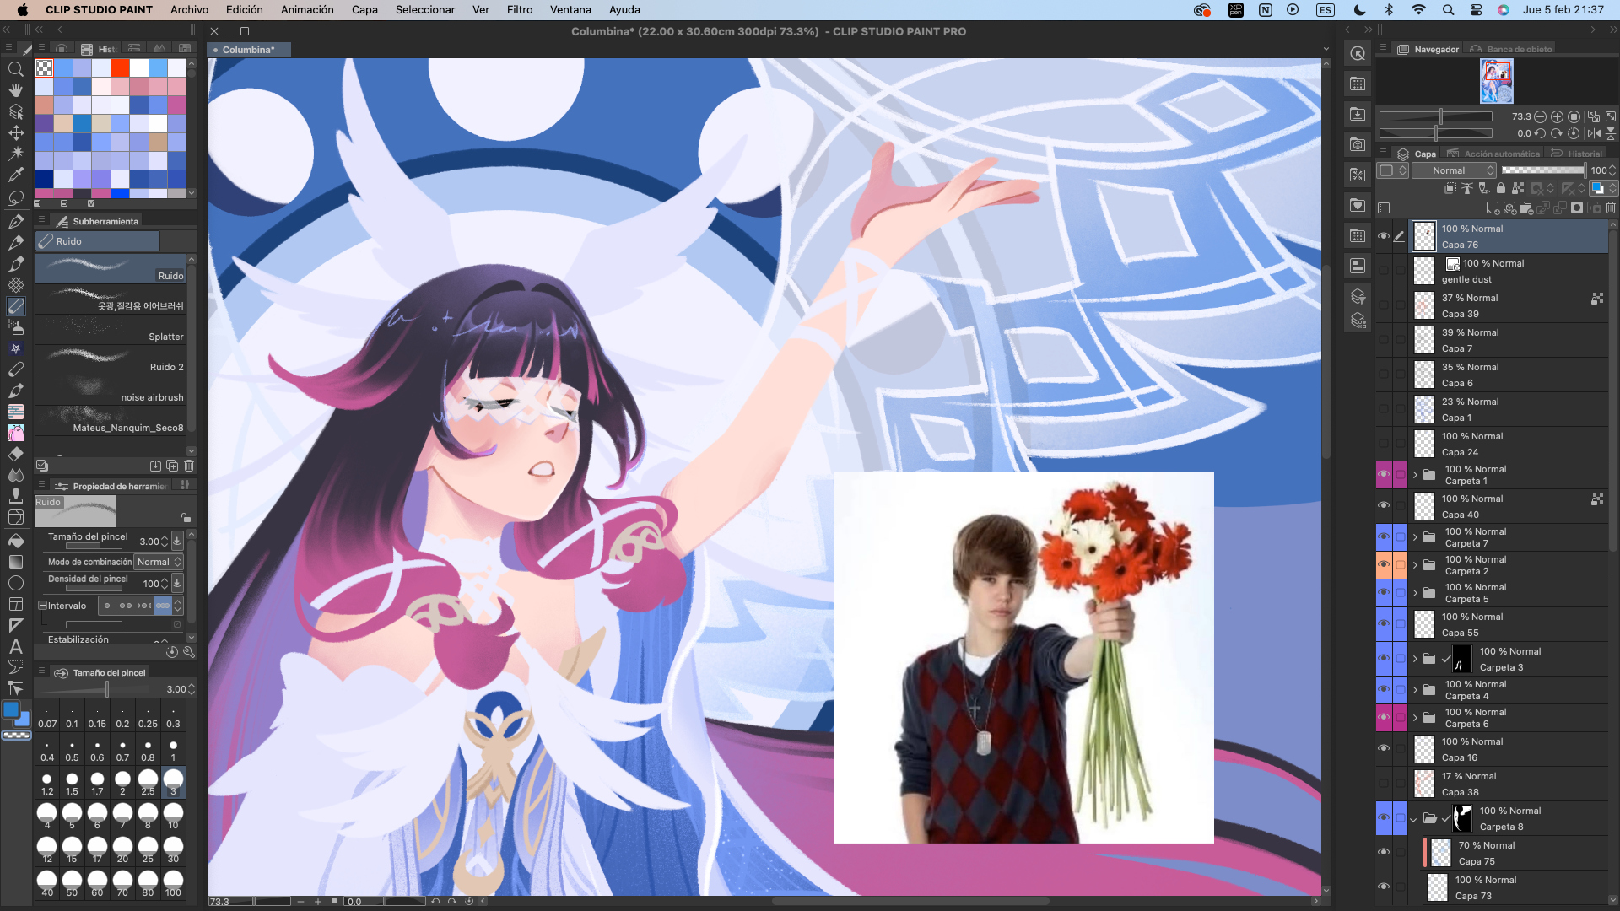This screenshot has height=911, width=1620.
Task: Enable the Intervalo checkbox
Action: tap(43, 606)
